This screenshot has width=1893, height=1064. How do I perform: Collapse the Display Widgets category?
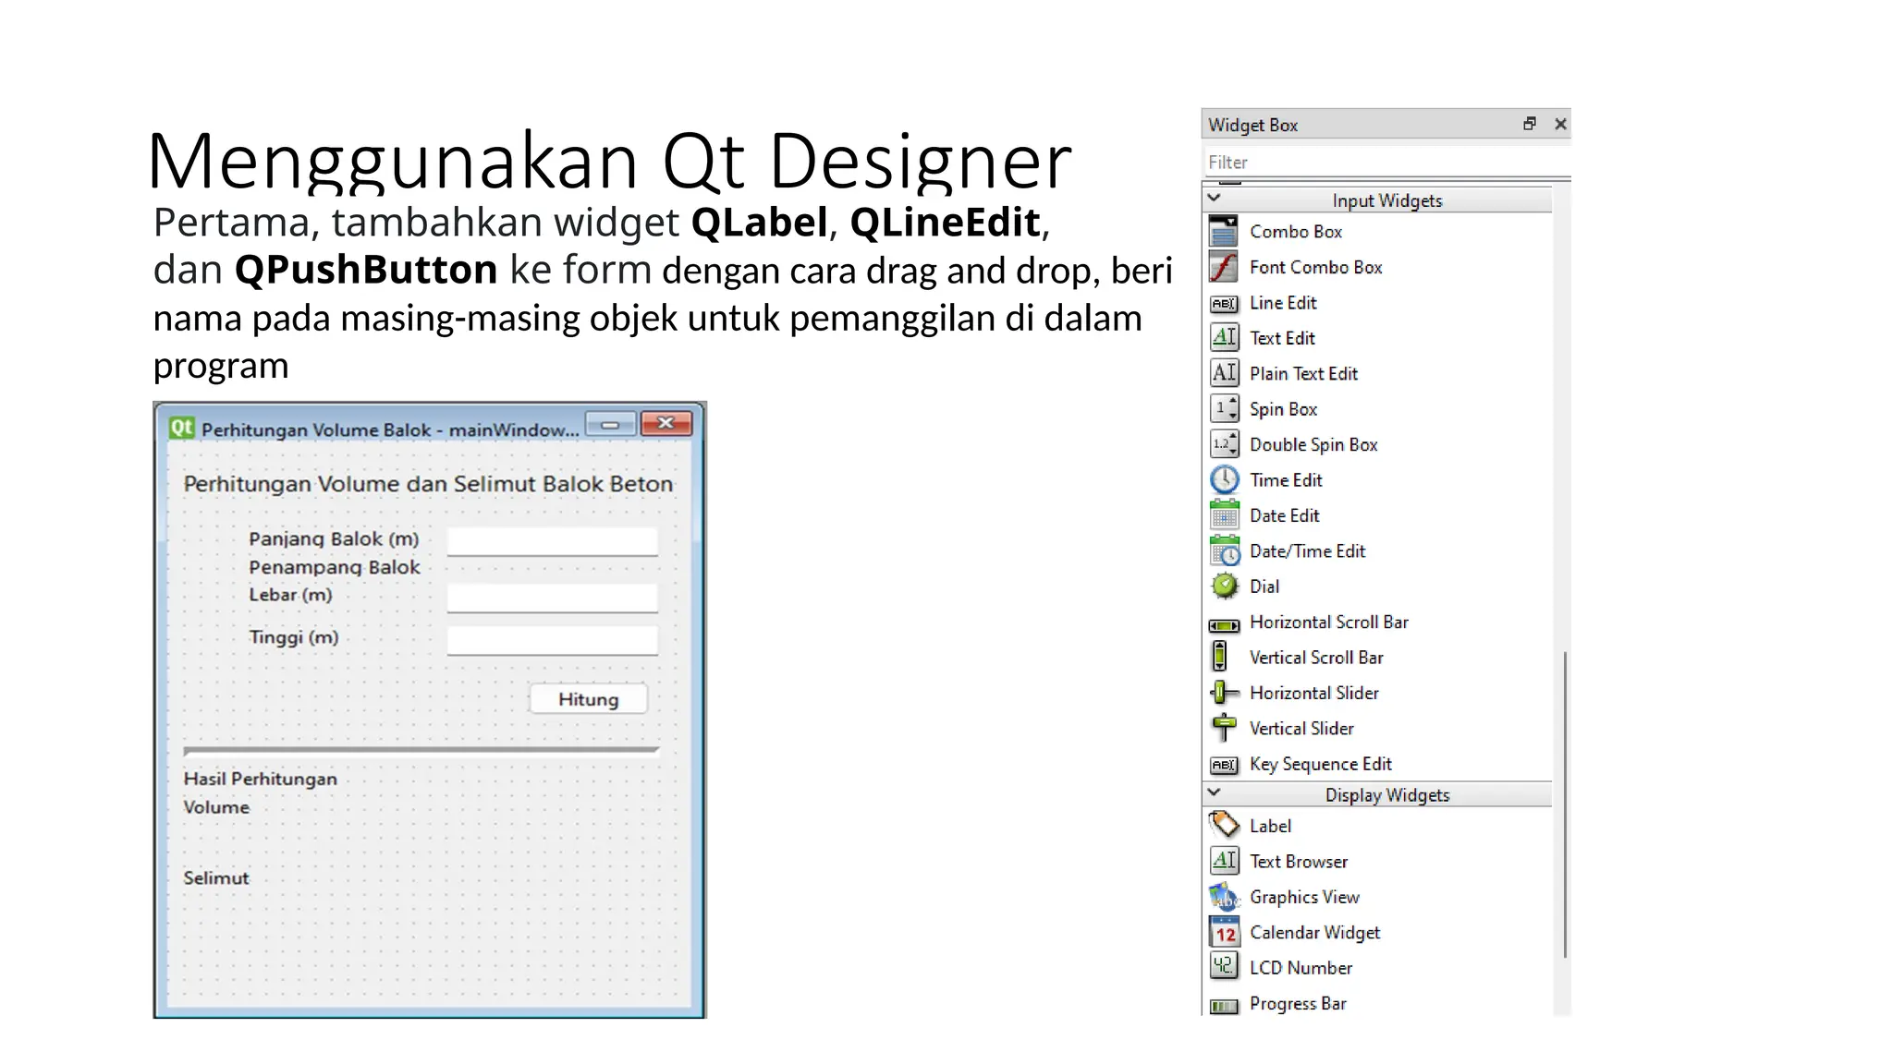coord(1215,793)
